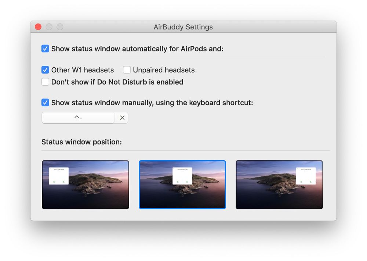
Task: Uncheck Show status window automatically for AirPods
Action: tap(45, 49)
